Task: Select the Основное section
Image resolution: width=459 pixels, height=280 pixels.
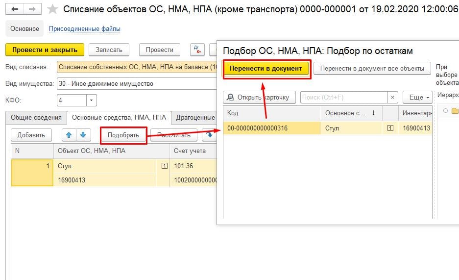Action: point(24,29)
